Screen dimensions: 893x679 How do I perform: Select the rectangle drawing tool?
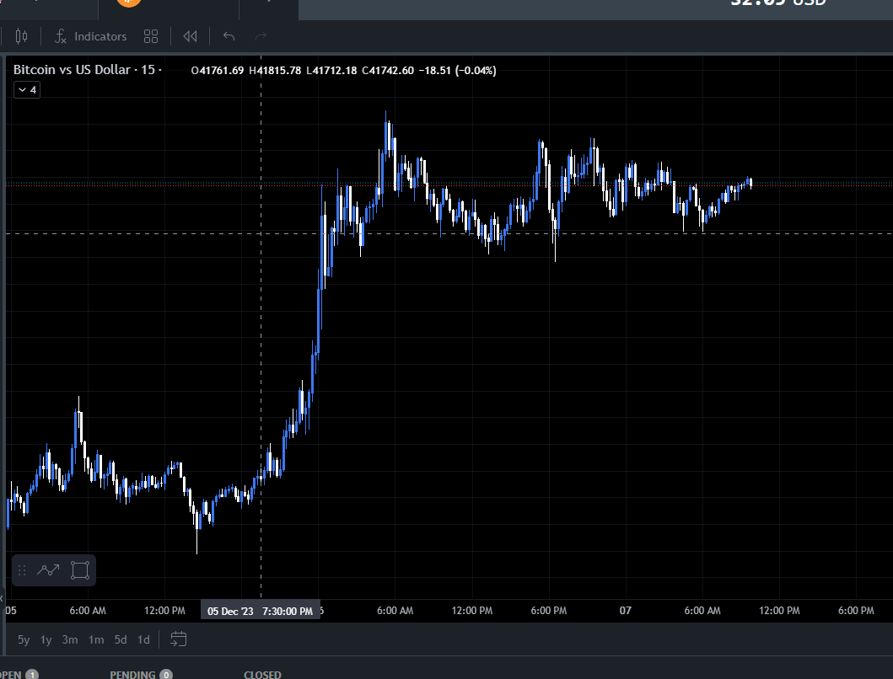tap(80, 569)
